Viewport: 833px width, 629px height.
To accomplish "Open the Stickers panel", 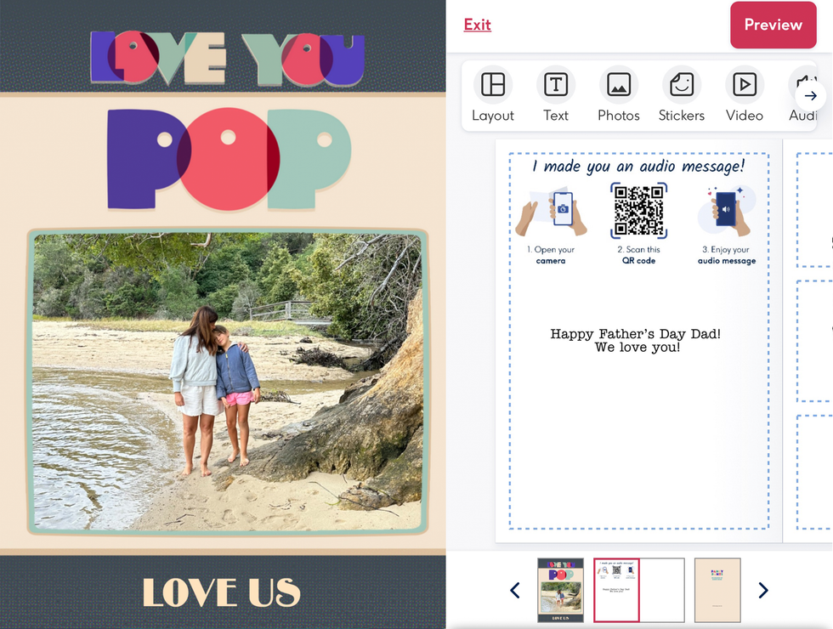I will (682, 95).
